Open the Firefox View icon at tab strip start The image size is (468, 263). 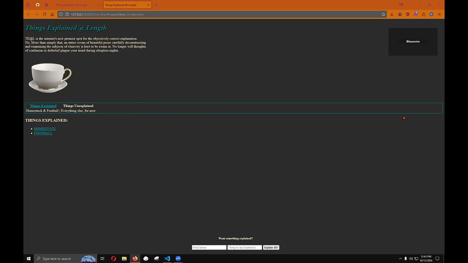pyautogui.click(x=28, y=5)
